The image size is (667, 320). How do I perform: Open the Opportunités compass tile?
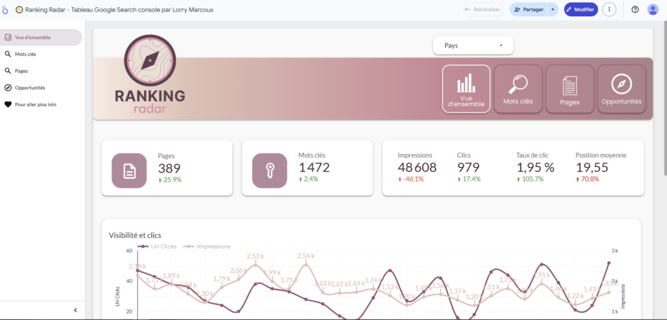click(x=621, y=89)
